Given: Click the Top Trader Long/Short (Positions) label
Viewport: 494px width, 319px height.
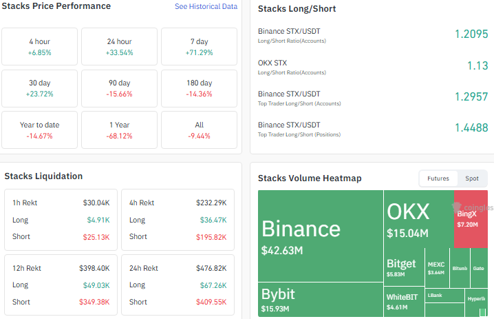Looking at the screenshot, I should pyautogui.click(x=299, y=135).
